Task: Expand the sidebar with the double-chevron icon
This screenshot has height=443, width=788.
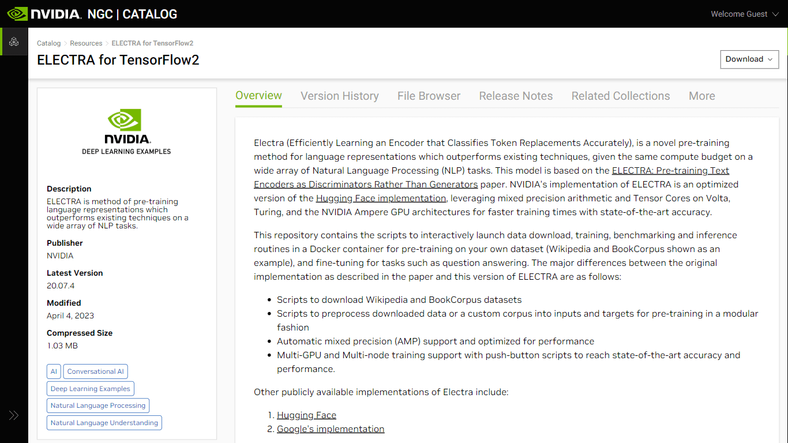Action: [x=14, y=415]
